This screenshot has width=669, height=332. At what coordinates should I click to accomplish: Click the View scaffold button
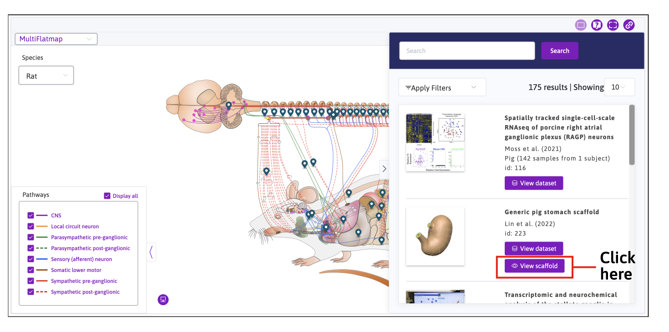pyautogui.click(x=535, y=266)
